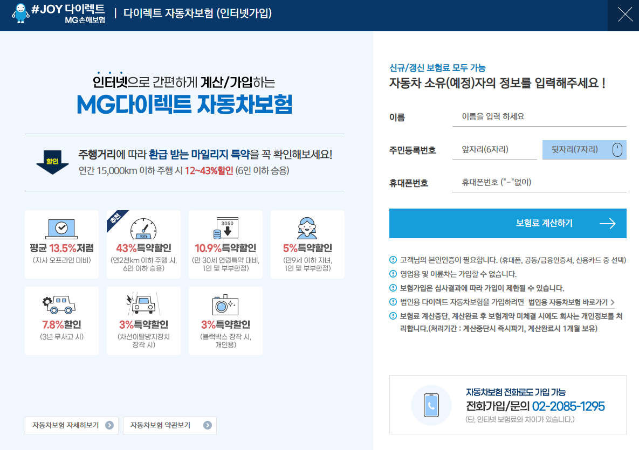Click the speedometer Km icon for 43% 특약할인
This screenshot has height=450, width=639.
[x=143, y=229]
